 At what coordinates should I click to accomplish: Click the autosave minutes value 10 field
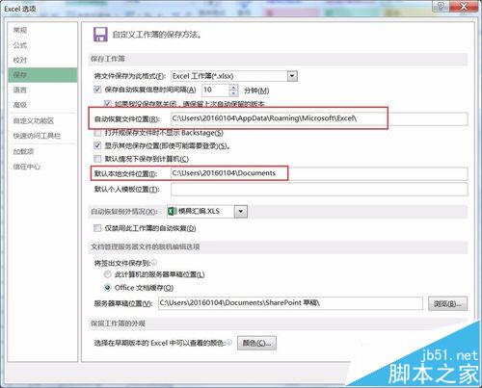(216, 91)
